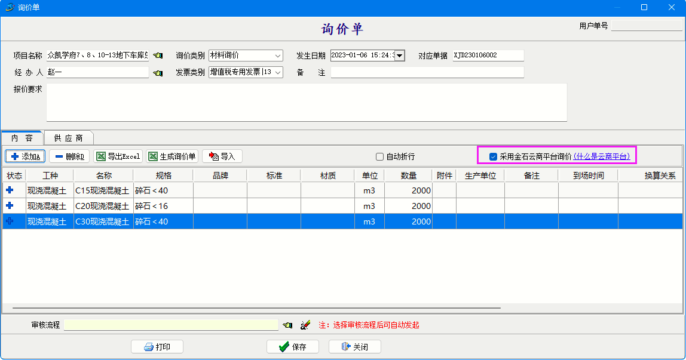
Task: Click the horizontal scrollbar under the table
Action: [x=256, y=308]
